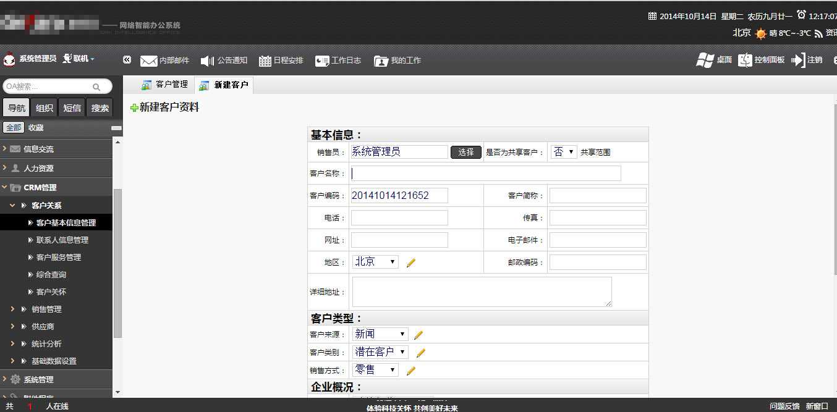The height and width of the screenshot is (412, 837).
Task: Click 问题反馈 link in status bar
Action: 784,406
